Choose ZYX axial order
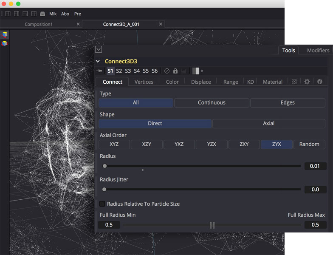Viewport: 333px width, 255px height. (x=277, y=144)
